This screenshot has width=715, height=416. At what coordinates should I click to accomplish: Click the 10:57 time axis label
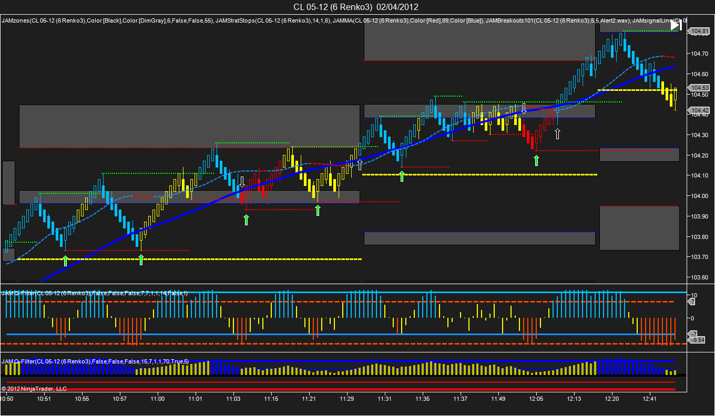coord(119,399)
